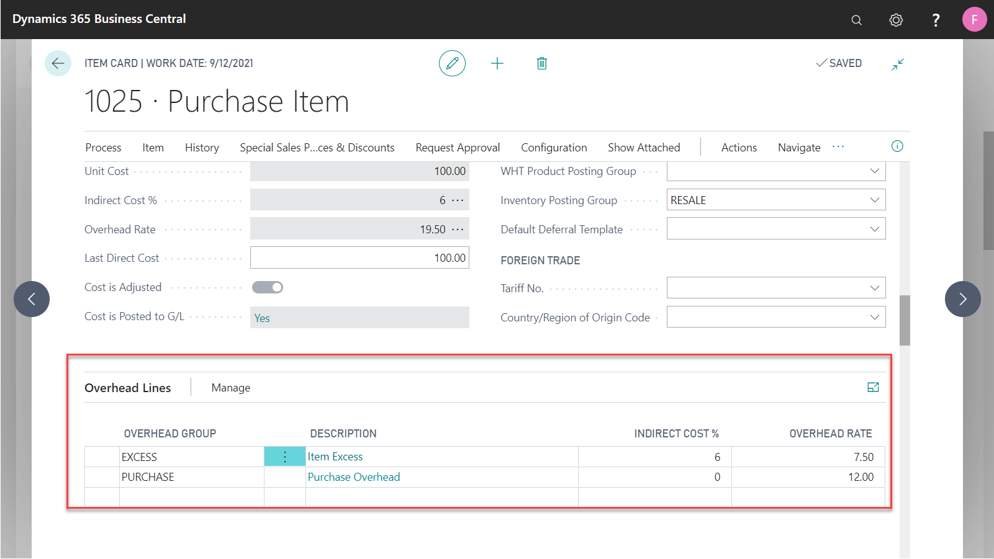The image size is (994, 559).
Task: Select the EXCESS overhead group cell
Action: click(x=192, y=457)
